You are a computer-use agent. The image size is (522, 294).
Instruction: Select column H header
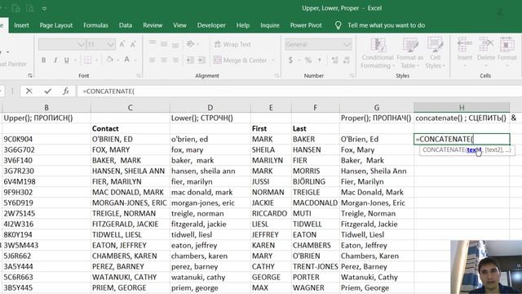click(462, 107)
